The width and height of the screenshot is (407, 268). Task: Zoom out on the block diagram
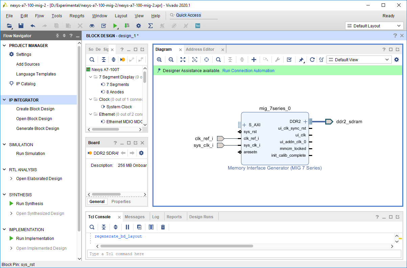point(171,60)
